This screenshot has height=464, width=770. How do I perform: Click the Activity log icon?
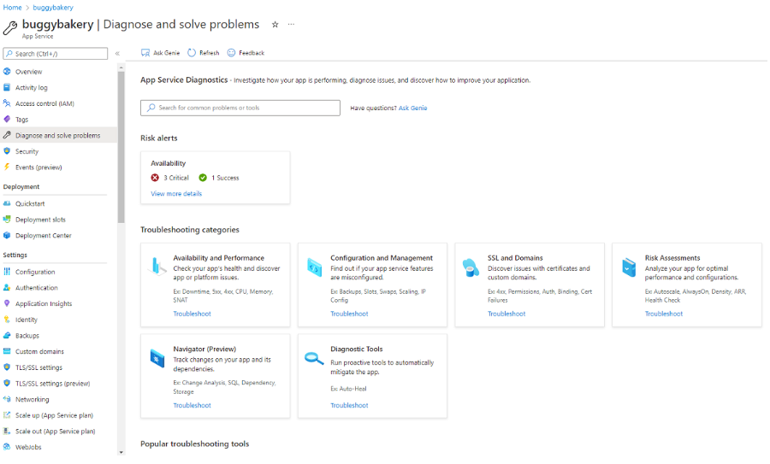(7, 87)
